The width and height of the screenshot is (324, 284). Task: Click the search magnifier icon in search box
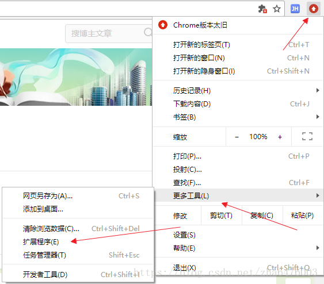tap(148, 32)
